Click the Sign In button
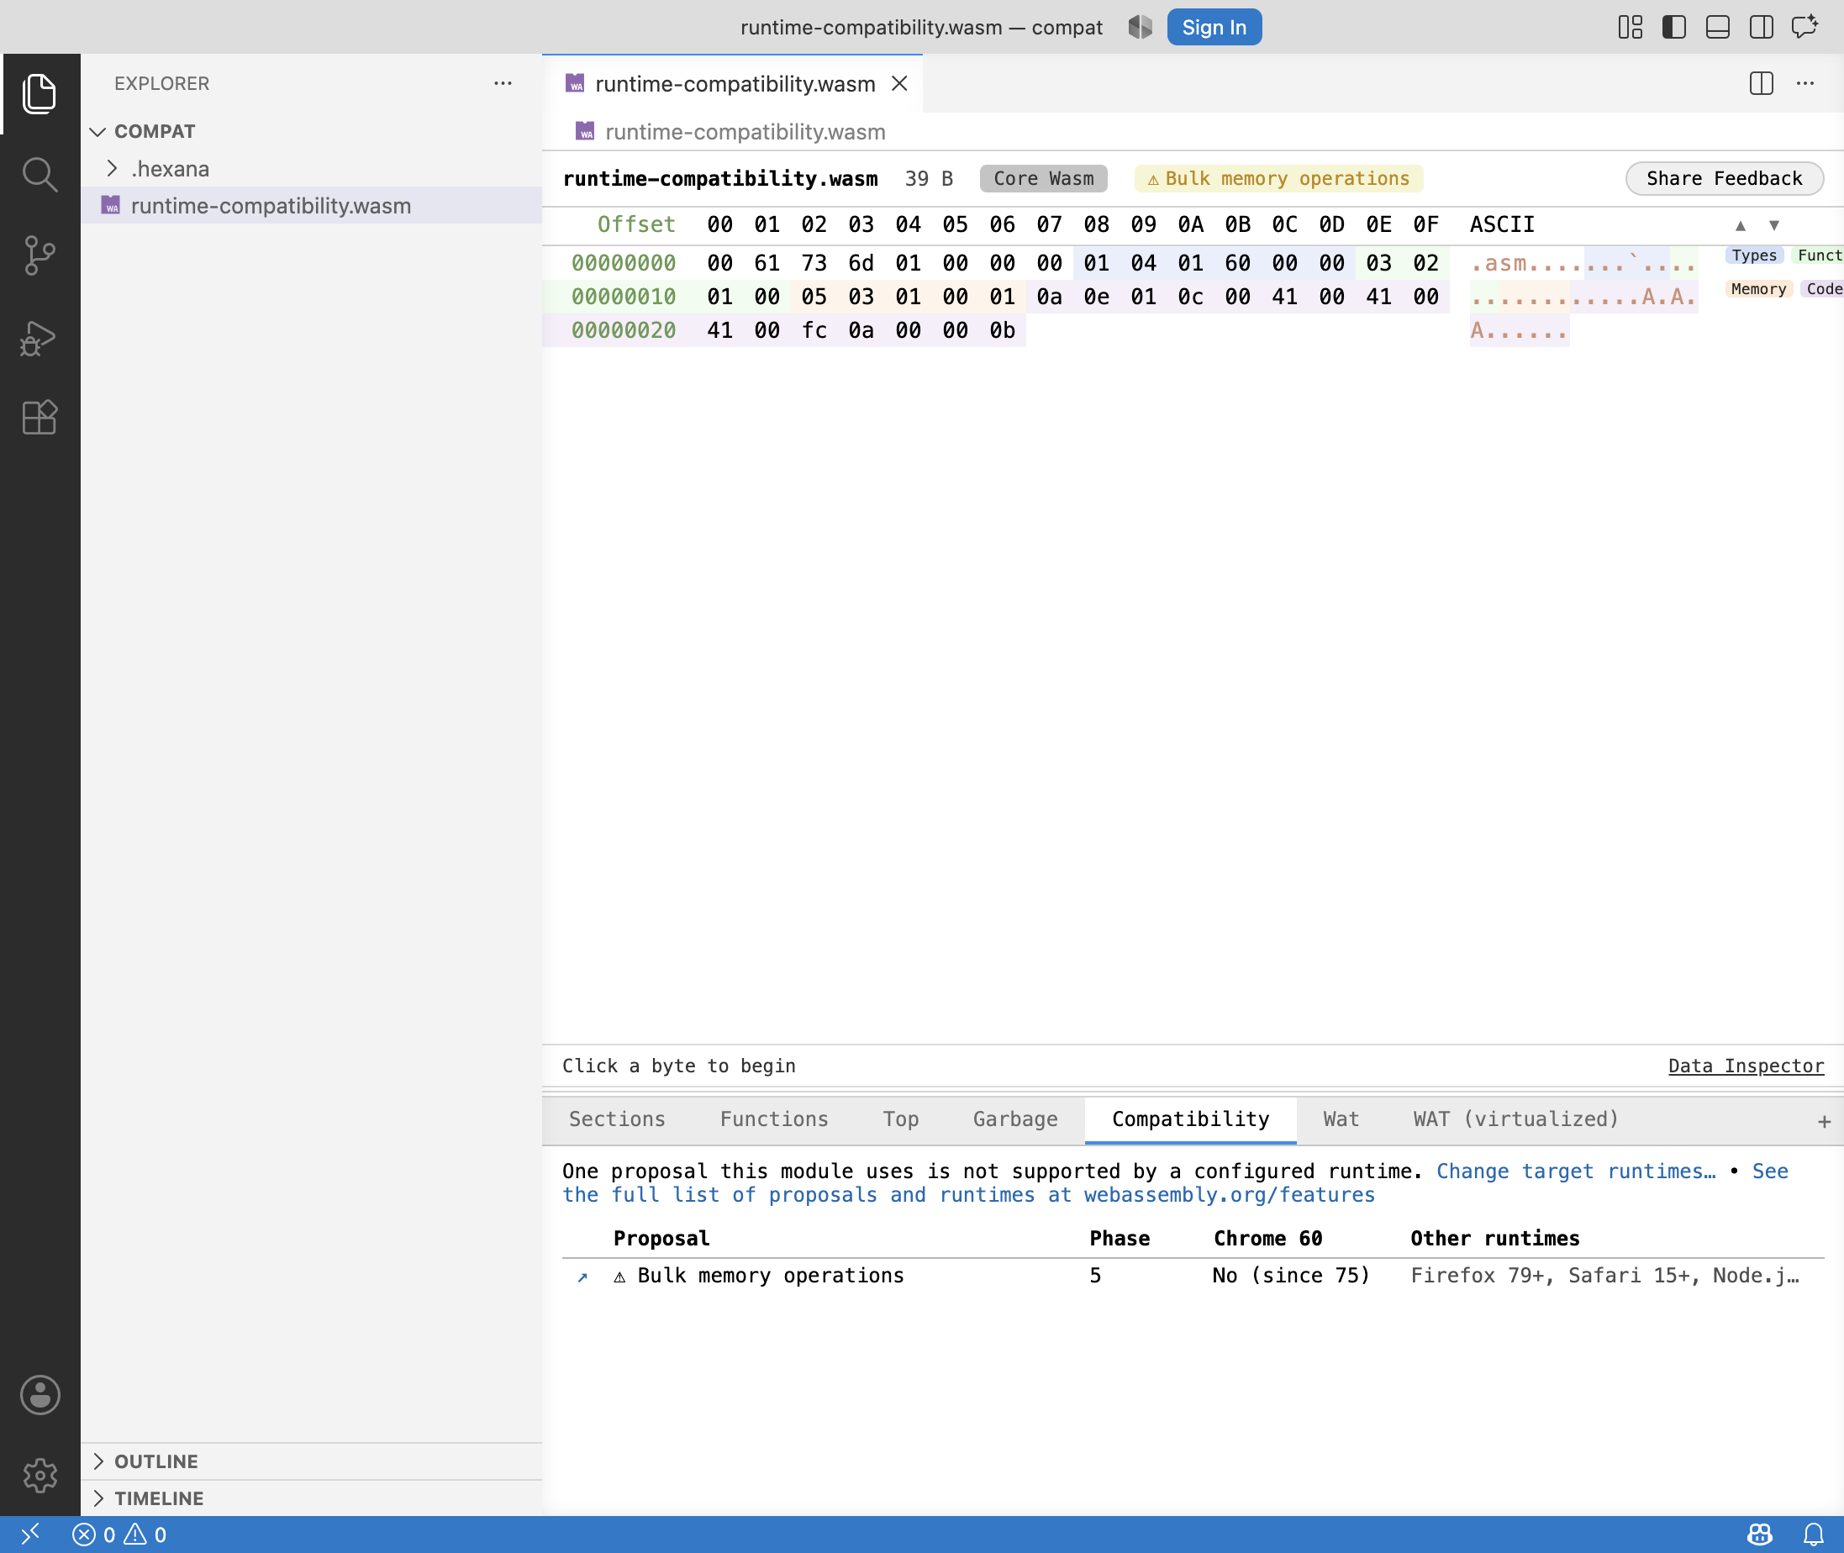The image size is (1844, 1553). tap(1214, 27)
